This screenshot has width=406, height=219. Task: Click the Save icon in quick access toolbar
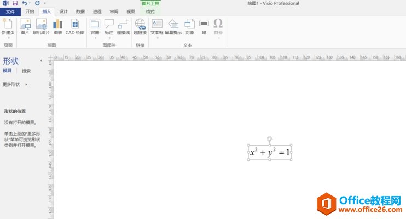(x=15, y=3)
